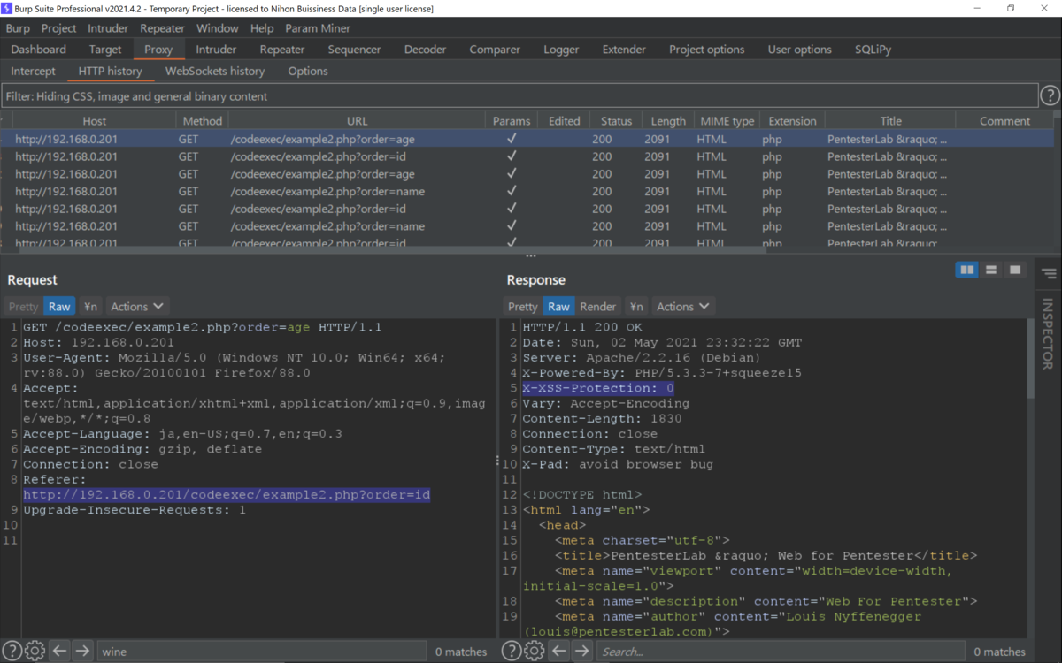1062x663 pixels.
Task: Sort history by Title column
Action: tap(890, 121)
